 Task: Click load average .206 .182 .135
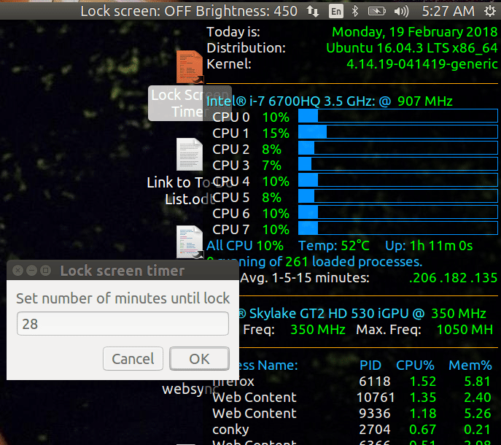click(453, 278)
